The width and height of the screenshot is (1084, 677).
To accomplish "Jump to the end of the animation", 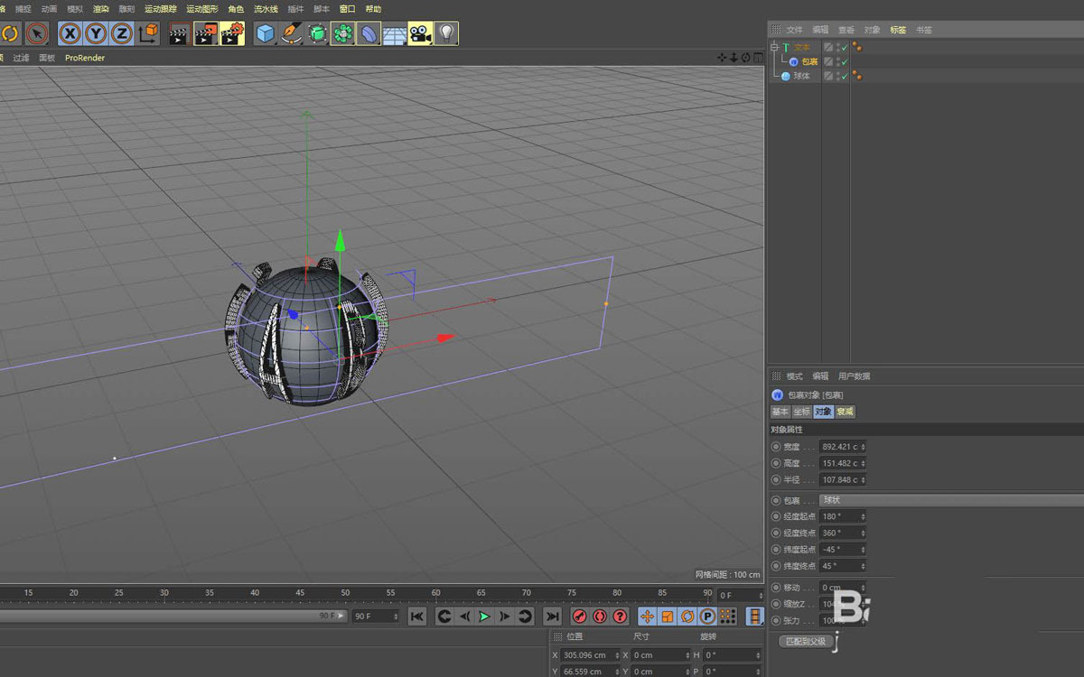I will pos(552,617).
